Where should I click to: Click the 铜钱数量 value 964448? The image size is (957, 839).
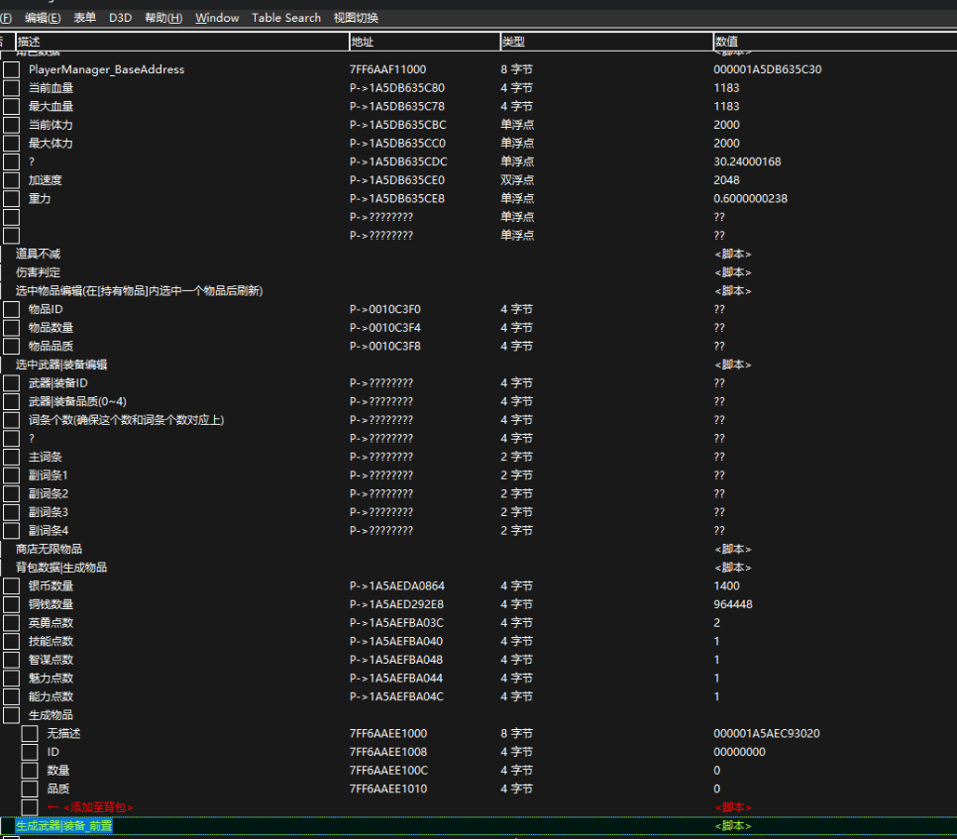click(x=732, y=604)
